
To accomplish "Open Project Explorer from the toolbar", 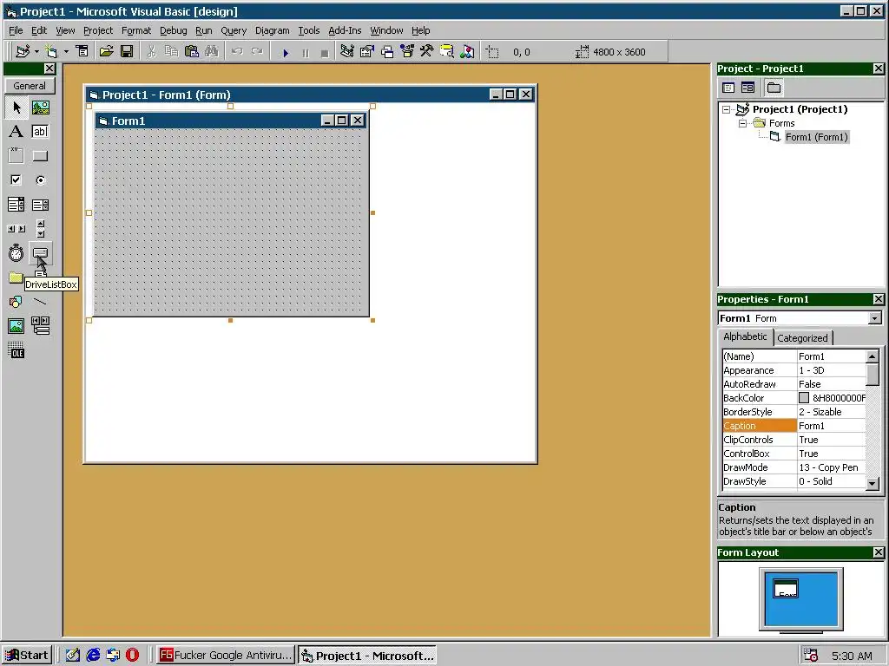I will click(347, 51).
